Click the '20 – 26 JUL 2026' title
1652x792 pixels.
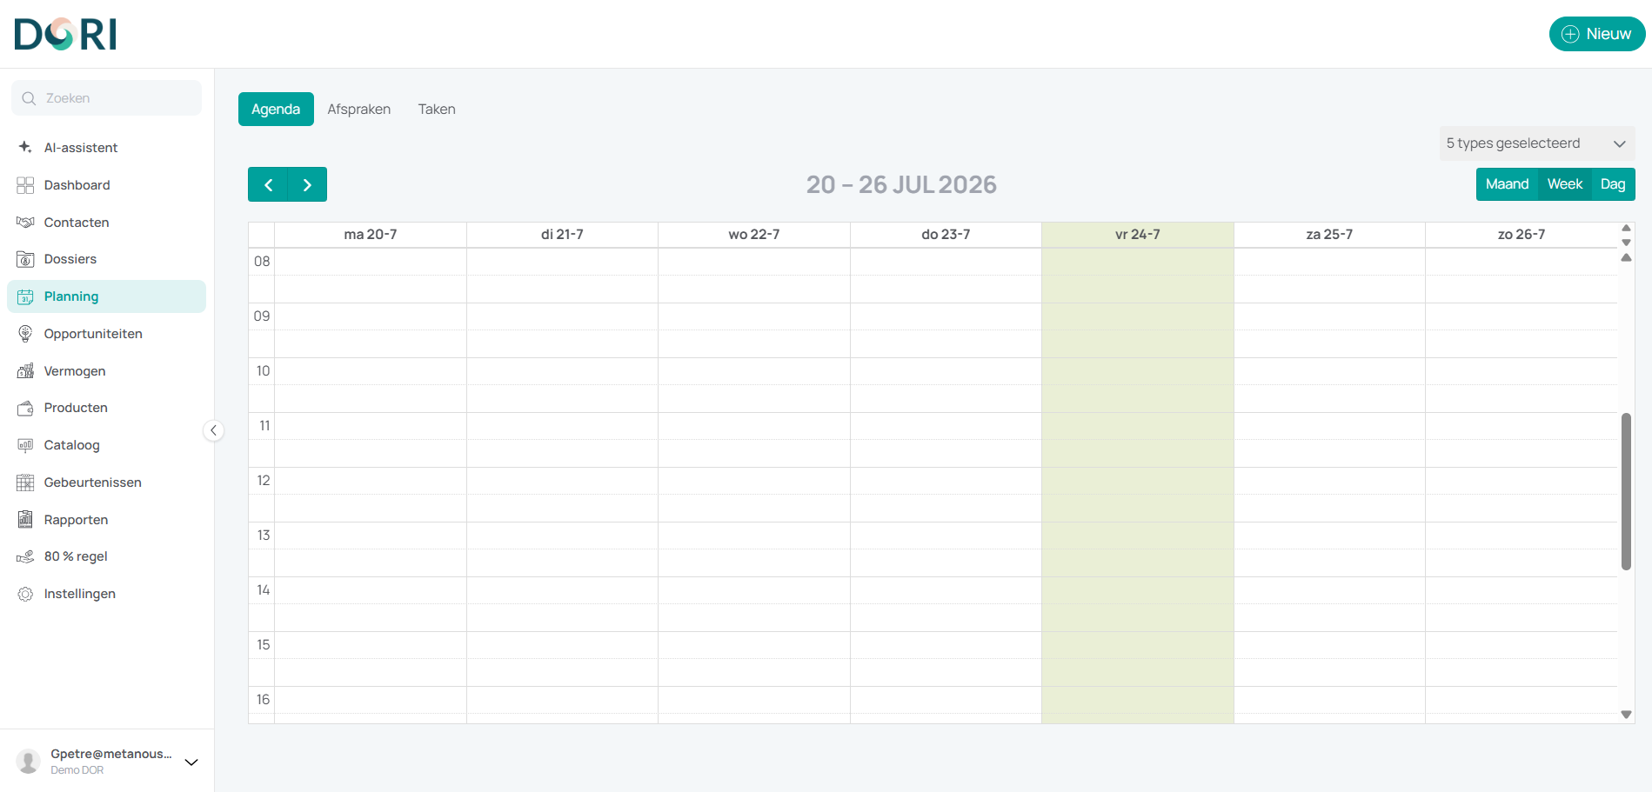click(901, 184)
